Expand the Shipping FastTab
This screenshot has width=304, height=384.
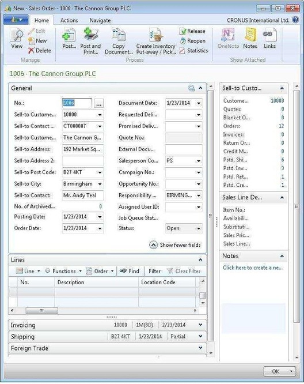[x=200, y=336]
